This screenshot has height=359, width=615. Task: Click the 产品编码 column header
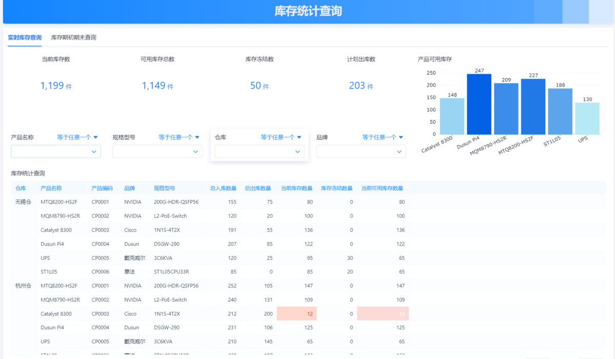[x=102, y=188]
